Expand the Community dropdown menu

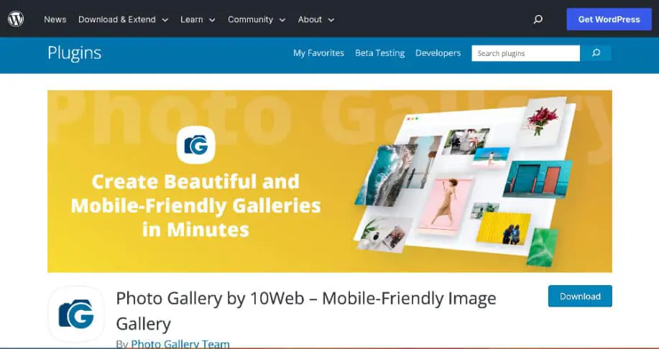click(257, 19)
